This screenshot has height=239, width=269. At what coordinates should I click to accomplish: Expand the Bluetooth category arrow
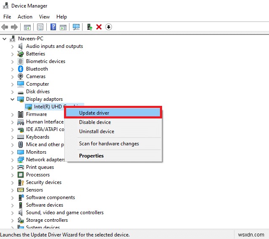coord(12,69)
